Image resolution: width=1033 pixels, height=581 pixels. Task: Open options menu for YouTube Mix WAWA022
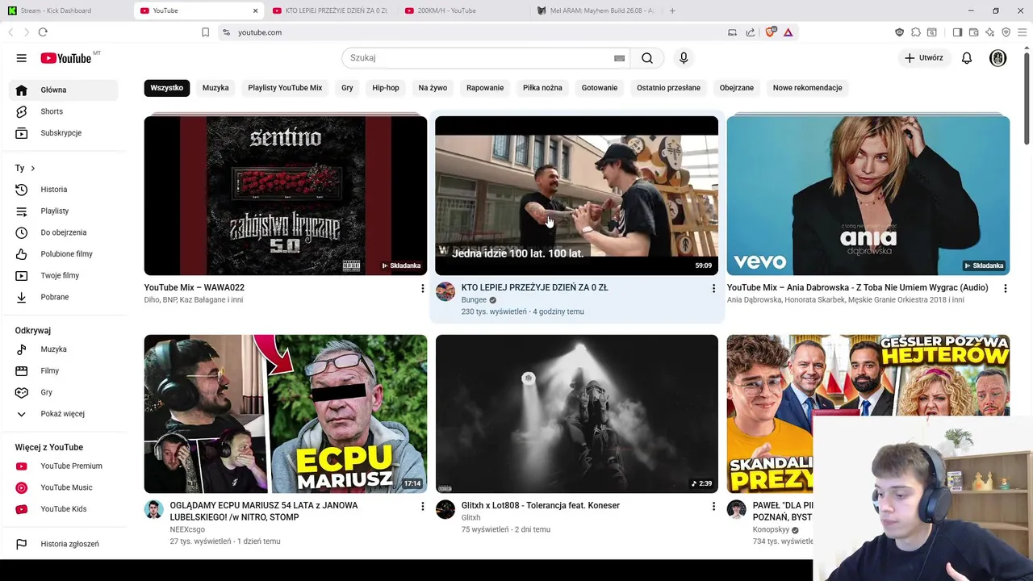click(x=422, y=288)
